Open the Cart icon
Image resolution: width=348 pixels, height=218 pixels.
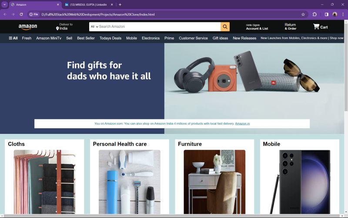(x=316, y=27)
